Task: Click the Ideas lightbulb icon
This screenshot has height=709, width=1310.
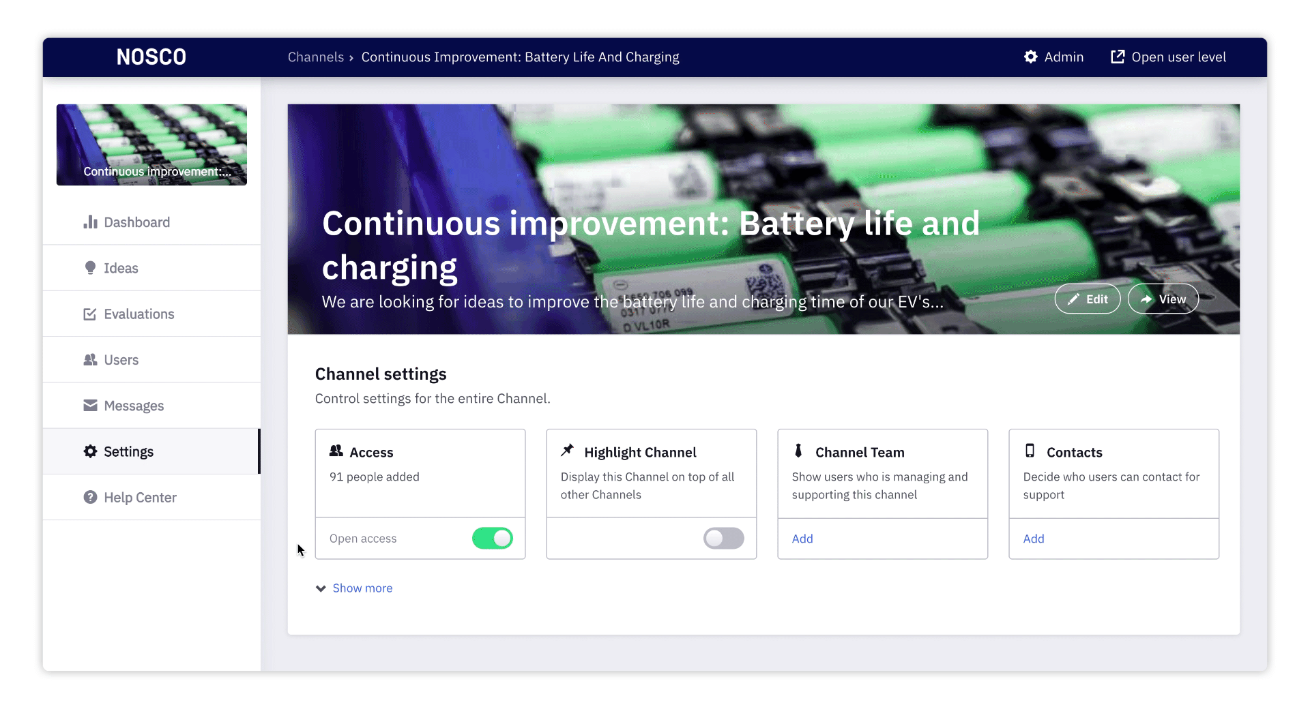Action: [x=90, y=268]
